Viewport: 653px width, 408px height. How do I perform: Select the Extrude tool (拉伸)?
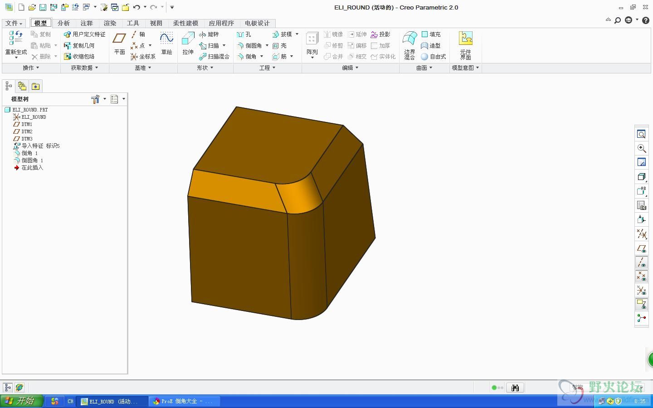coord(188,44)
